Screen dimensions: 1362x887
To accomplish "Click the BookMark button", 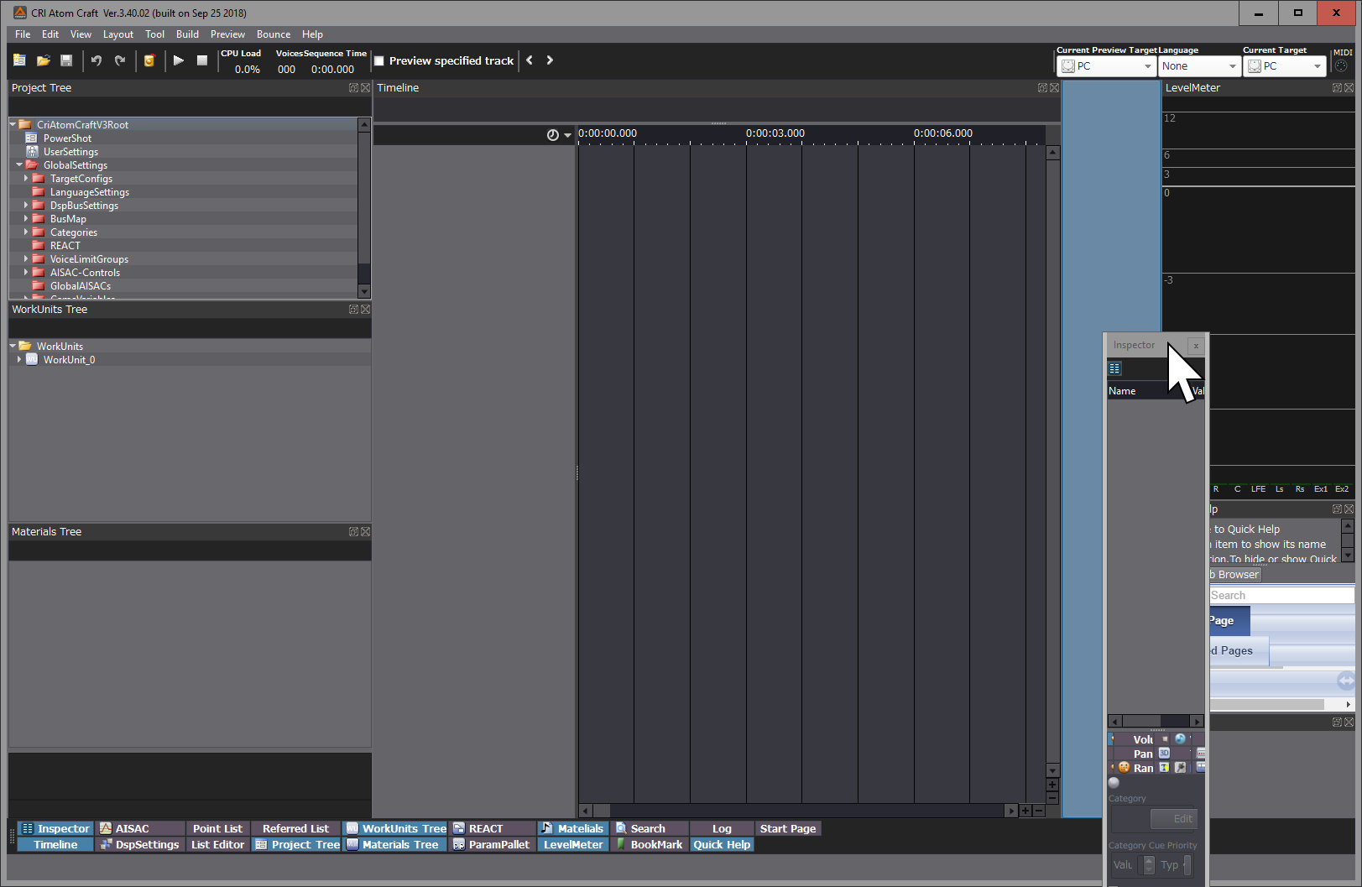I will pyautogui.click(x=649, y=844).
